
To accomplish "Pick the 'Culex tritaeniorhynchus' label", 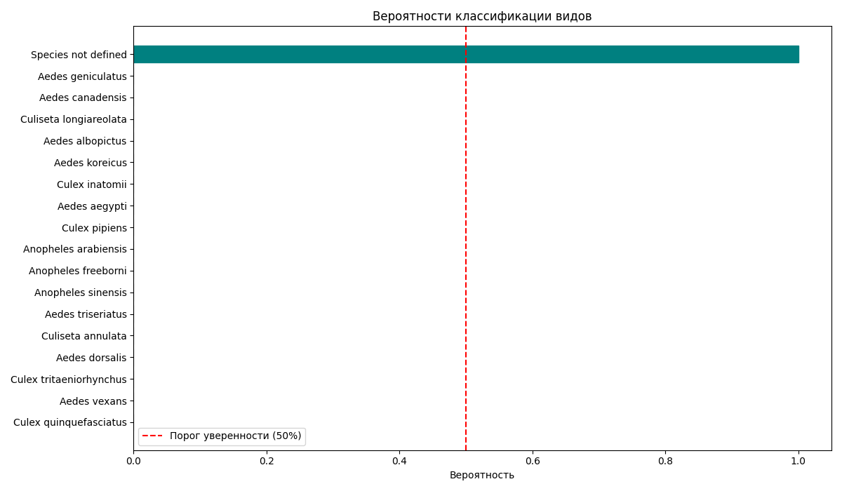I will tap(69, 380).
